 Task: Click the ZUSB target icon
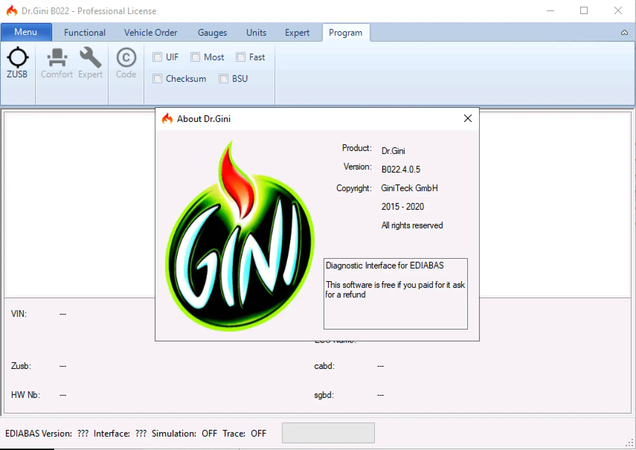(17, 58)
